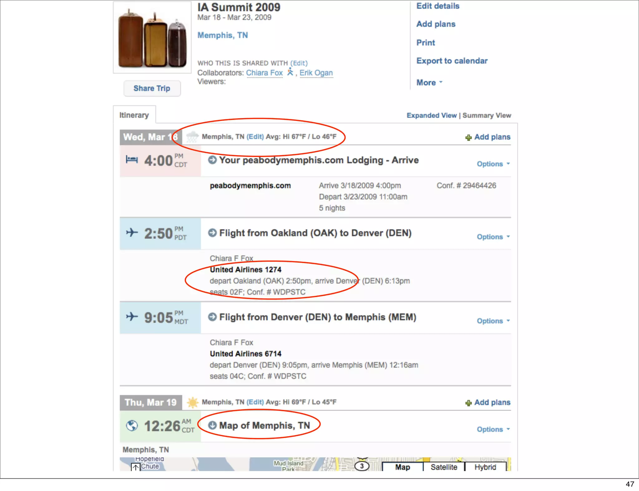The image size is (639, 491).
Task: Switch to Summary View
Action: pos(487,116)
